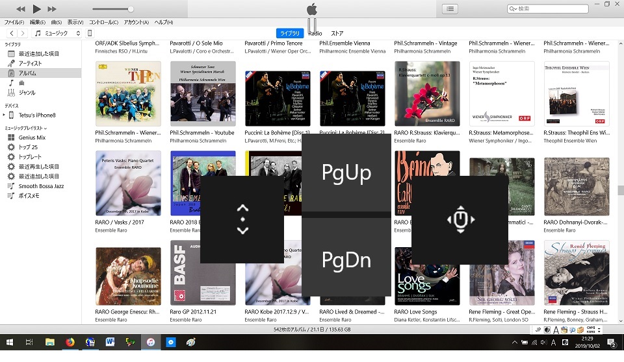The height and width of the screenshot is (362, 624).
Task: Click the mouse pan overlay button
Action: 460,220
